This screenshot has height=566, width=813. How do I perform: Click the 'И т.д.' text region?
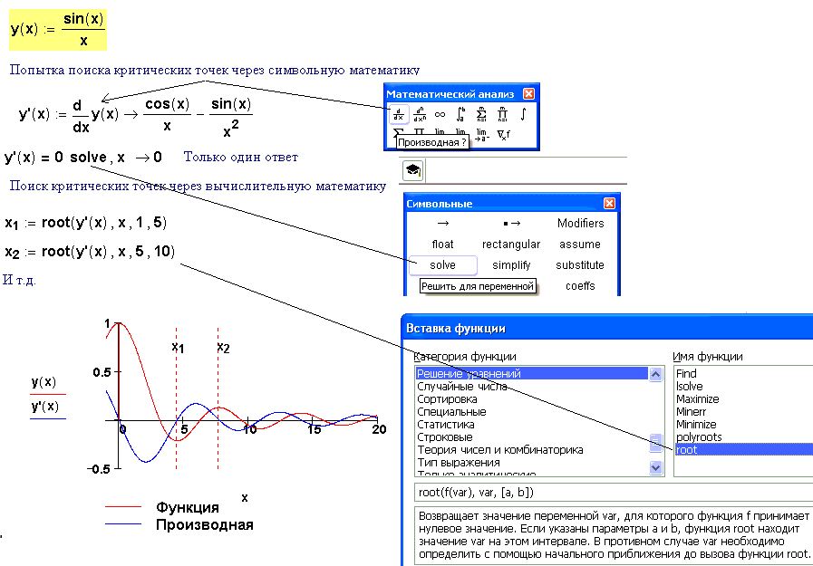19,280
